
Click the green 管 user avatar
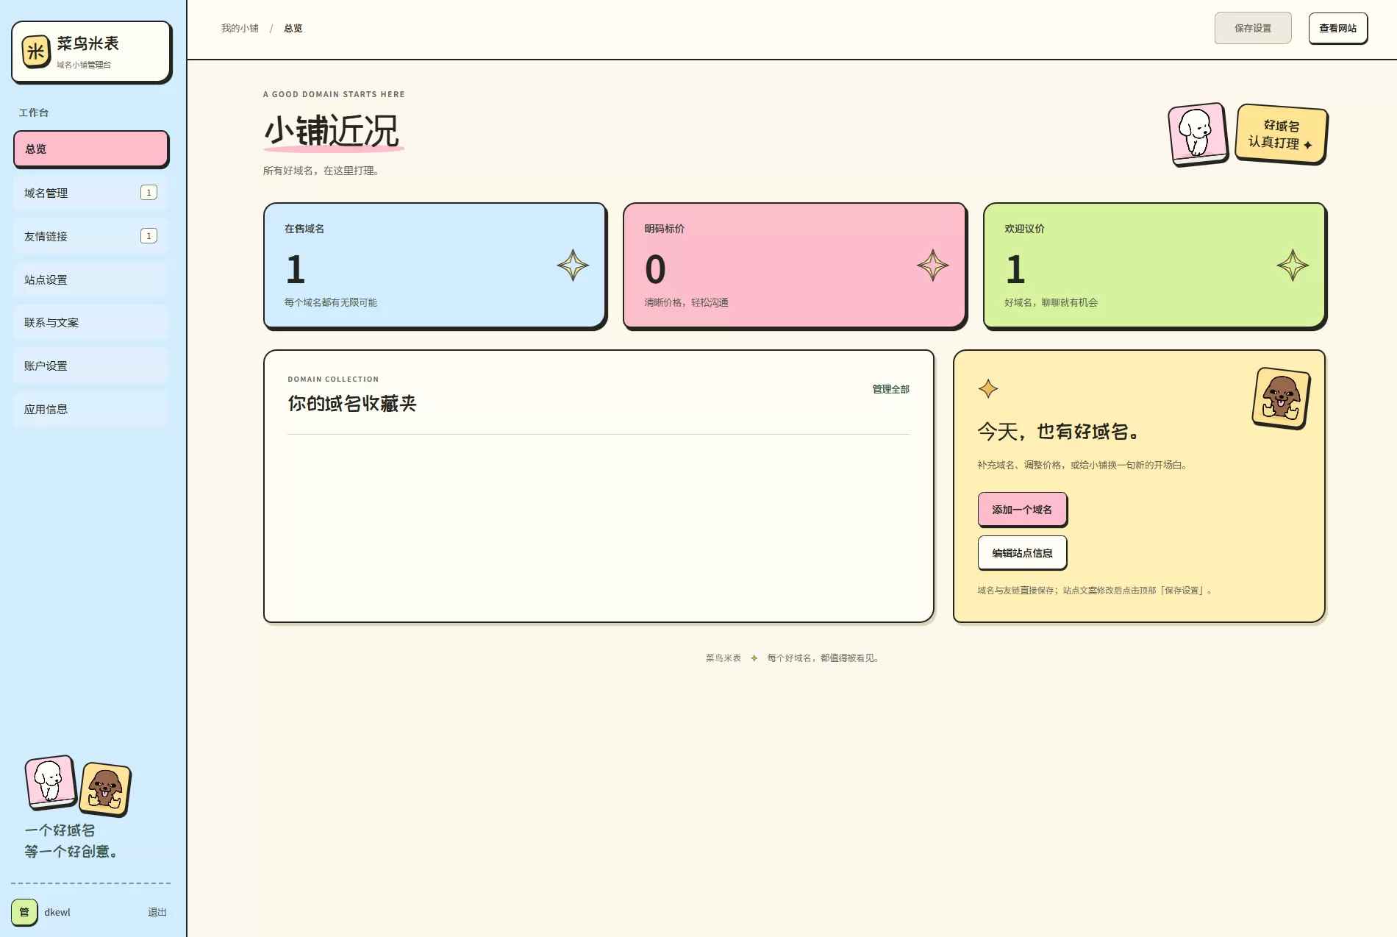pyautogui.click(x=24, y=912)
